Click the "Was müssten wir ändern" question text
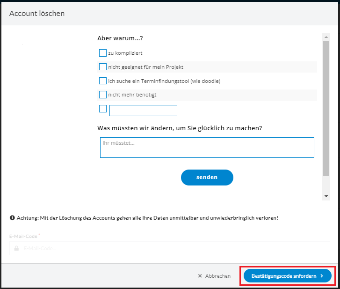This screenshot has height=289, width=340. [180, 128]
